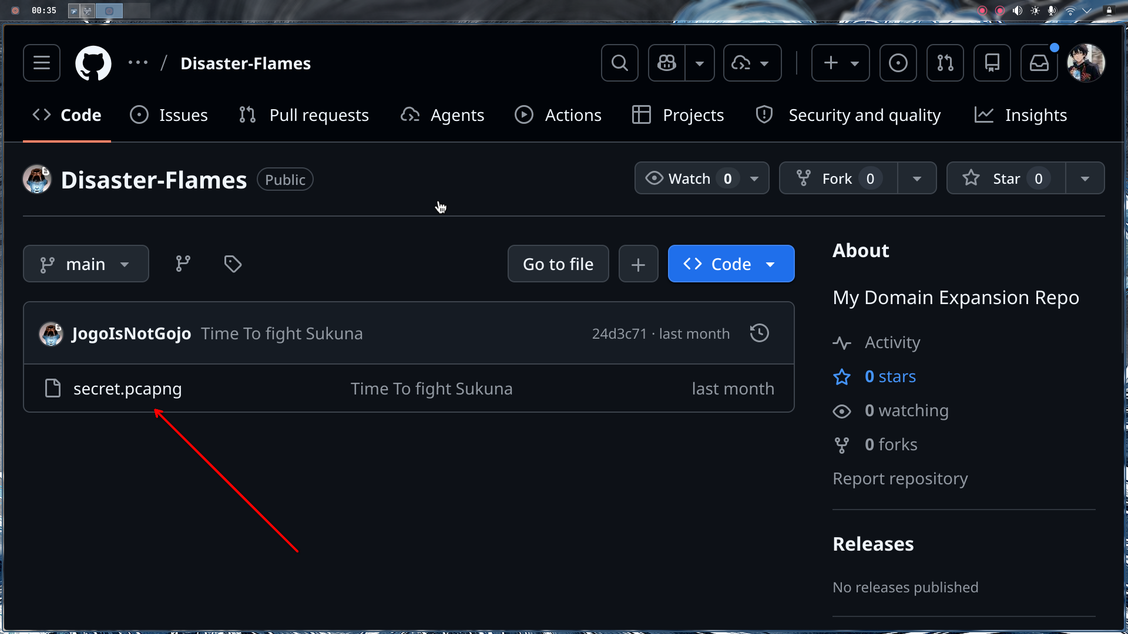Open the commit history clock icon
Viewport: 1128px width, 634px height.
(x=759, y=333)
